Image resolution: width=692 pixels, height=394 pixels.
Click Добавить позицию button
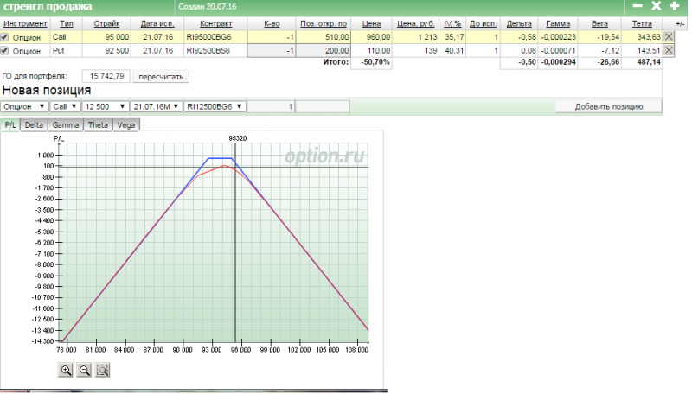609,106
